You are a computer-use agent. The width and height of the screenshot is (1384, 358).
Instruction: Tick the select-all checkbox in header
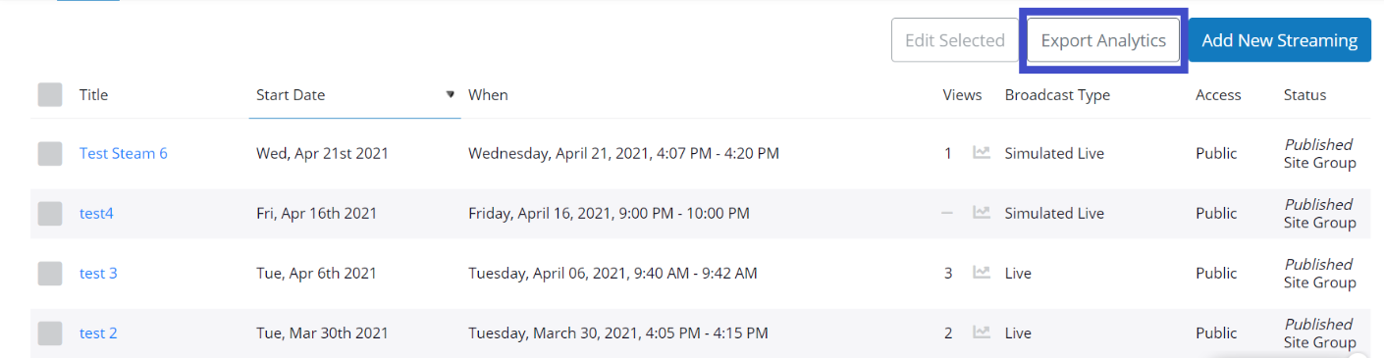(50, 94)
